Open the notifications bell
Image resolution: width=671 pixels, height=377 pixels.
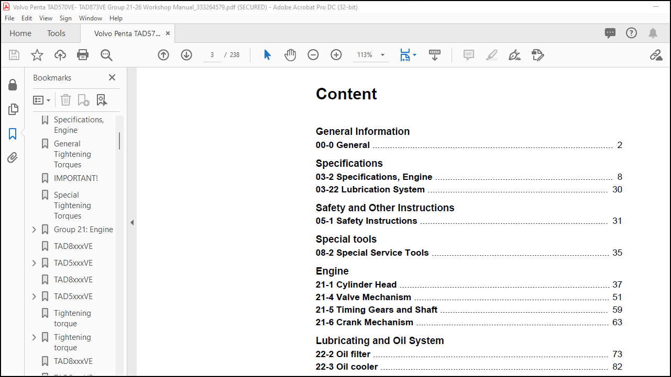[x=653, y=33]
